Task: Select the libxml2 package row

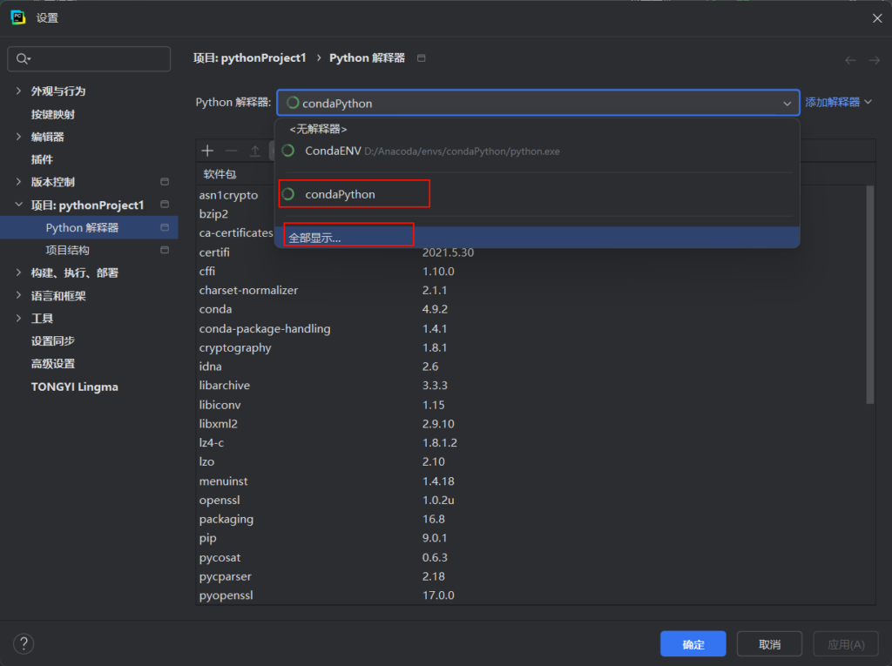Action: [531, 424]
